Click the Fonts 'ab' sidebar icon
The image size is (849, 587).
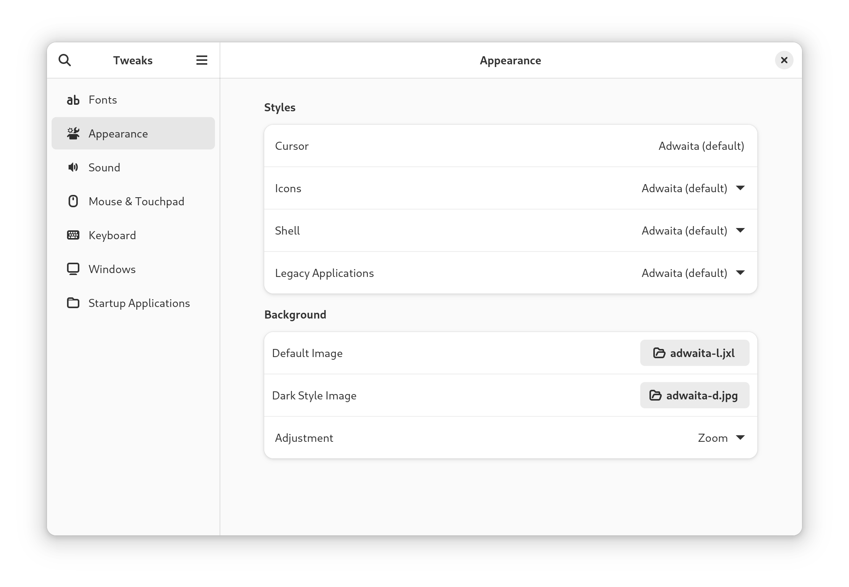point(73,100)
